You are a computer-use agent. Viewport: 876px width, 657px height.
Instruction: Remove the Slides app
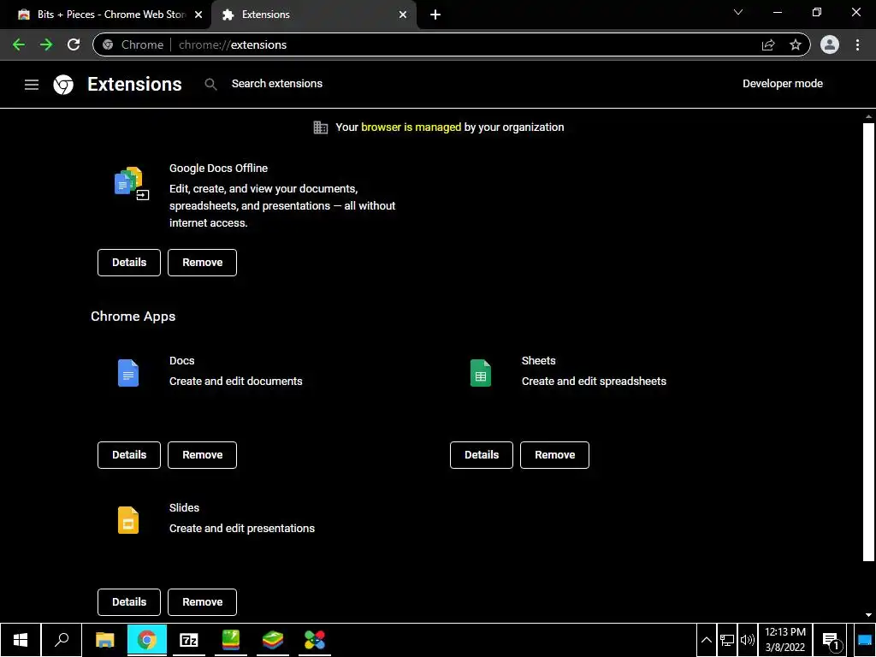pos(202,602)
